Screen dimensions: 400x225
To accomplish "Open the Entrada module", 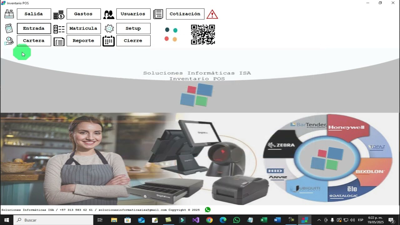I will pyautogui.click(x=34, y=28).
